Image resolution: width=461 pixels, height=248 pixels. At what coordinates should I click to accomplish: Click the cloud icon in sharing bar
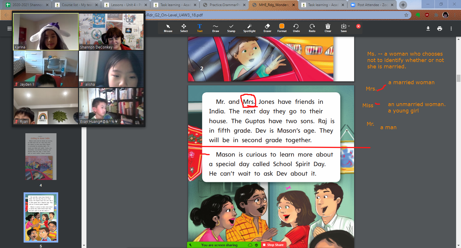[250, 245]
